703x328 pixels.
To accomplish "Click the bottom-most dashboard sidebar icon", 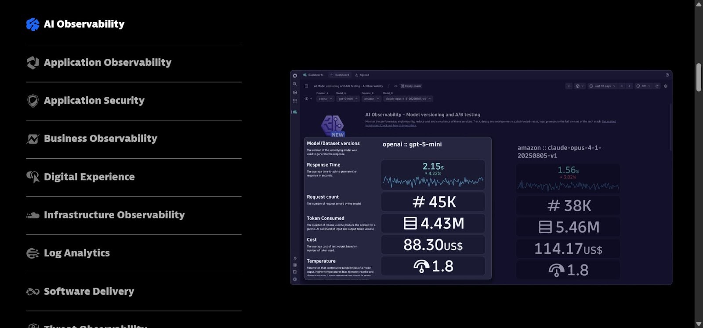I will (x=295, y=279).
